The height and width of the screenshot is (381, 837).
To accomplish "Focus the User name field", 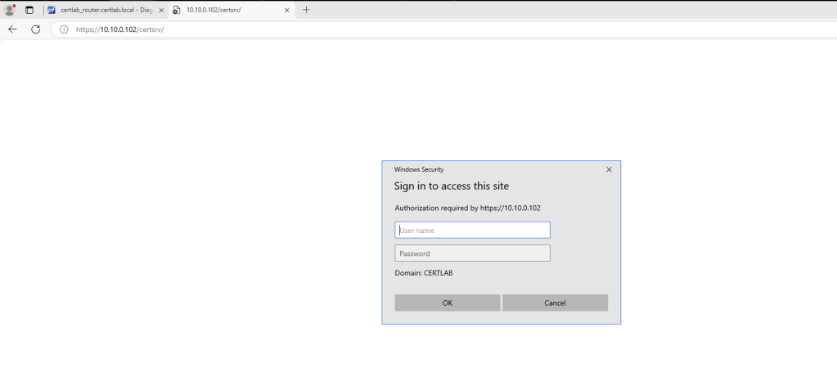I will pyautogui.click(x=472, y=230).
